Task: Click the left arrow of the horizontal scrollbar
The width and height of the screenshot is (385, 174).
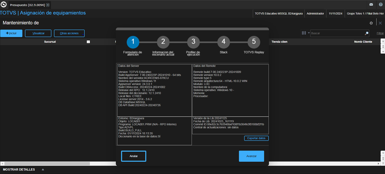Action: coord(2,164)
